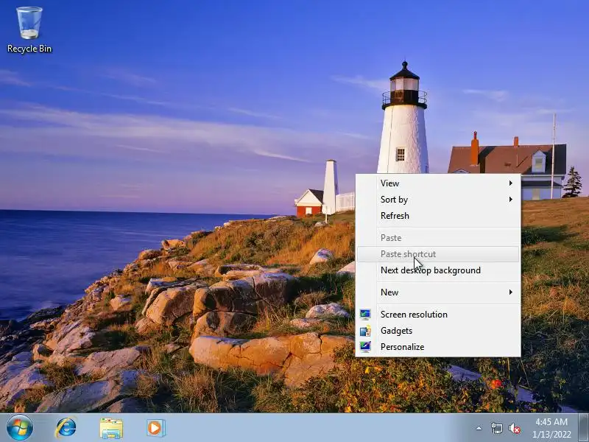Expand the Sort by submenu

point(438,199)
